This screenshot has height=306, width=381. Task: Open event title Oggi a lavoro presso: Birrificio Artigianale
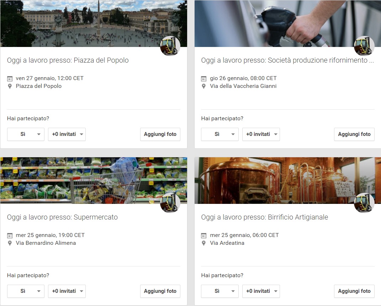(x=264, y=217)
